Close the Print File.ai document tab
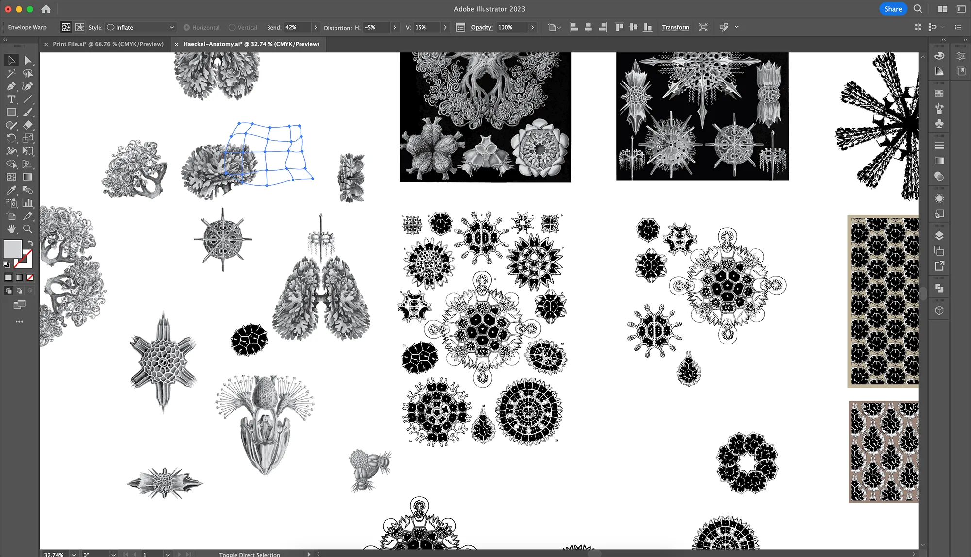The height and width of the screenshot is (557, 971). tap(46, 44)
